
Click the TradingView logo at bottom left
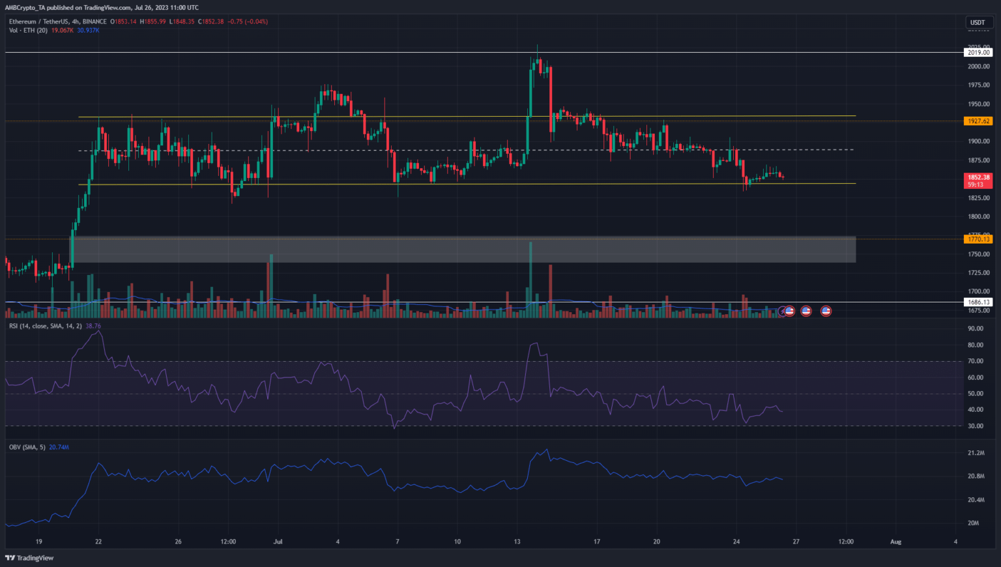tap(29, 558)
